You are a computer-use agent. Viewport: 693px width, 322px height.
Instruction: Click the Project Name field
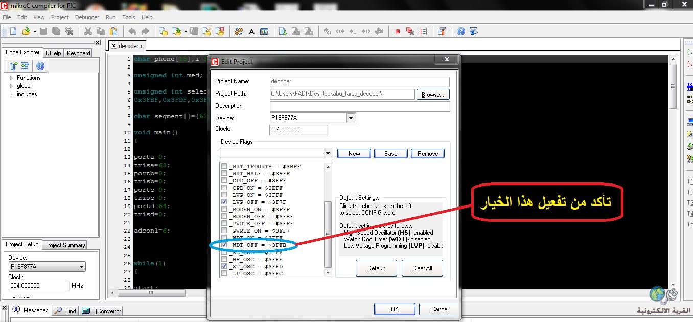359,82
